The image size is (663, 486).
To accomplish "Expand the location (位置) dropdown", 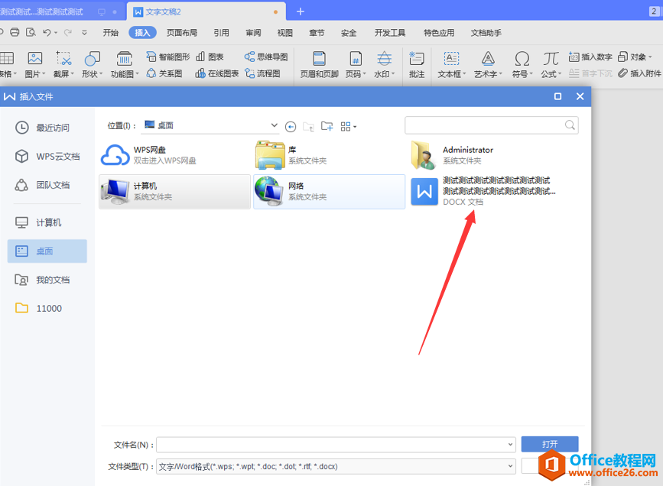I will [x=274, y=125].
